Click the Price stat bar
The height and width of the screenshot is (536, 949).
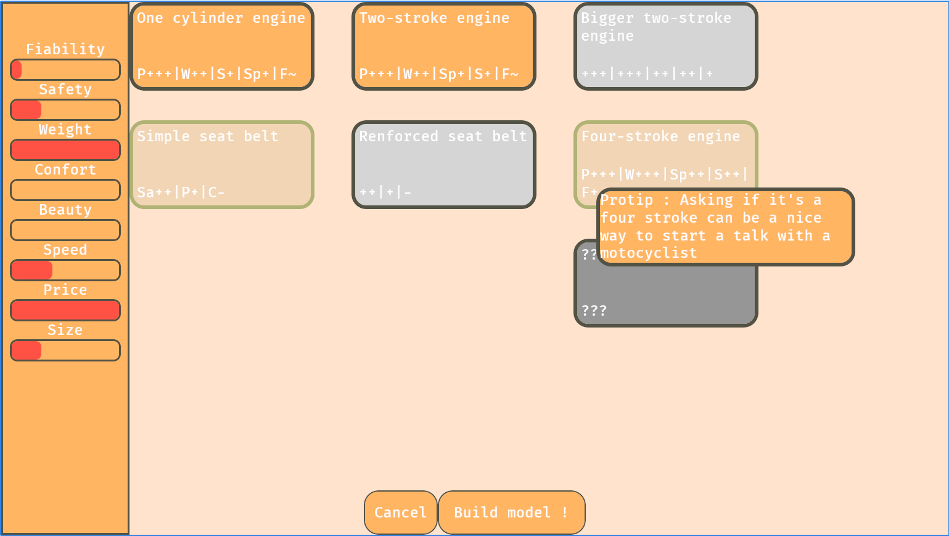[65, 310]
